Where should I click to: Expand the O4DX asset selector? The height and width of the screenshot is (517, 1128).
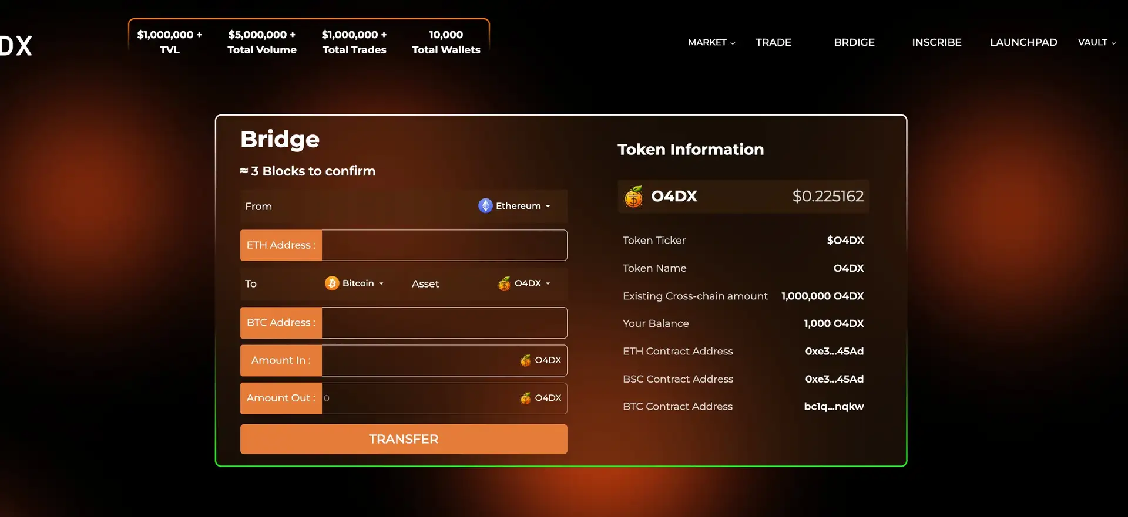(526, 283)
